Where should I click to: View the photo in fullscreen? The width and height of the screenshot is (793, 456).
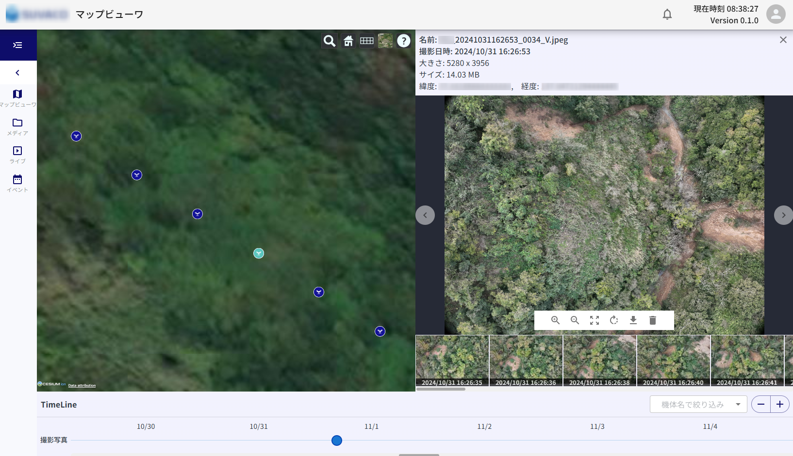click(595, 320)
